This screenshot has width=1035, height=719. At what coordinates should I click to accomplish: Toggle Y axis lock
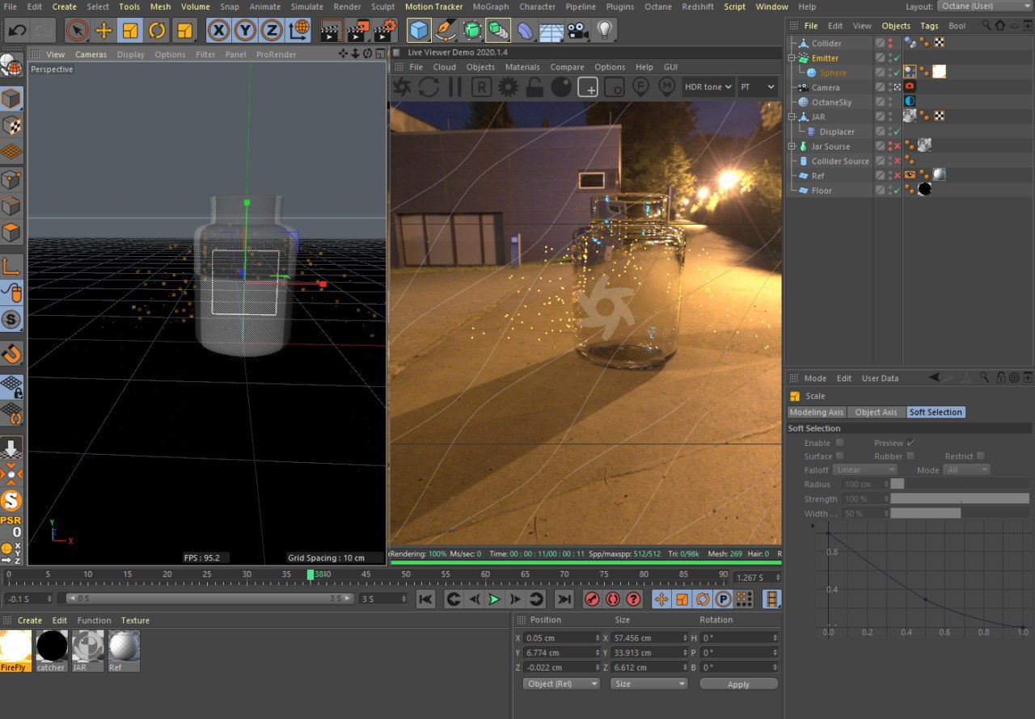(x=245, y=32)
